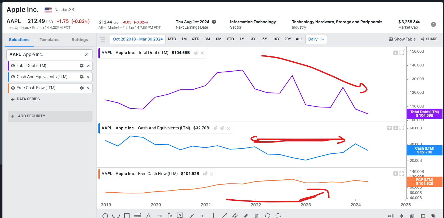This screenshot has width=444, height=218.
Task: Close Cash And Equivalents chart legend
Action: [228, 128]
